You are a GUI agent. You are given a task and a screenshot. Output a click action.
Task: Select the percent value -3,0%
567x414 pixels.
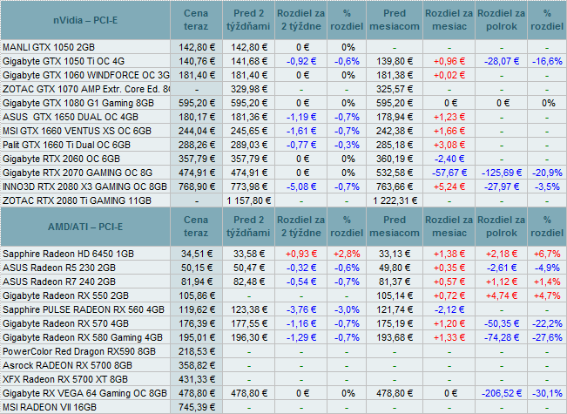347,309
